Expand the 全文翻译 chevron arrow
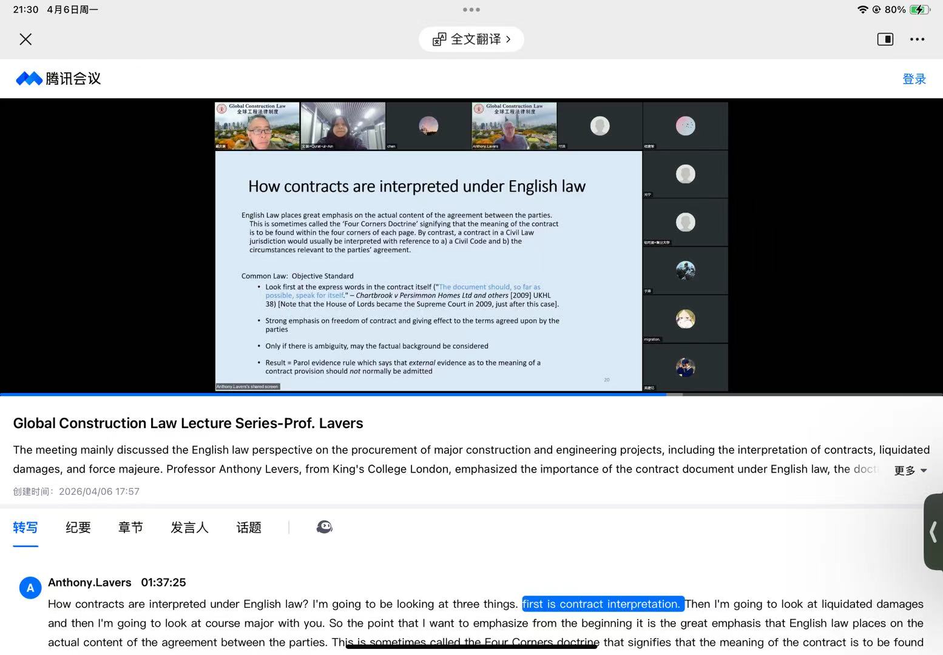Viewport: 943px width, 655px height. 509,39
